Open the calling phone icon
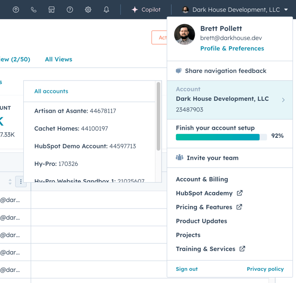 34,9
